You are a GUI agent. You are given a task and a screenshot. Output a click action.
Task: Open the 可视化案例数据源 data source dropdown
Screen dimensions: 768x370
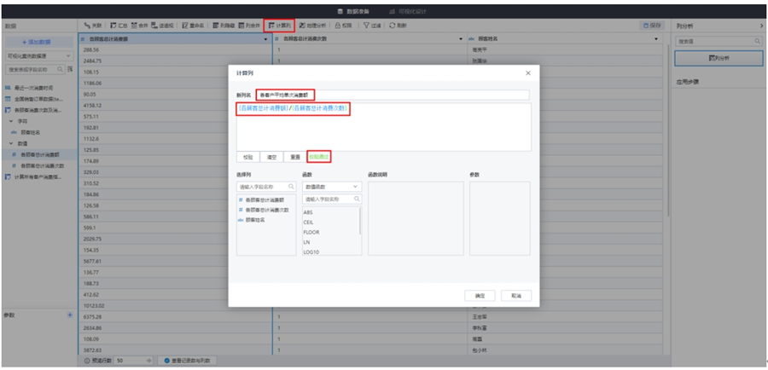click(39, 55)
